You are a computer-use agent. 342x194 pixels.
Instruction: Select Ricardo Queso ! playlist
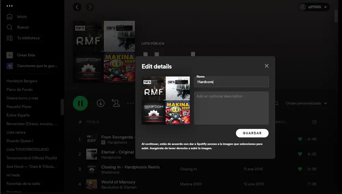[x=20, y=141]
